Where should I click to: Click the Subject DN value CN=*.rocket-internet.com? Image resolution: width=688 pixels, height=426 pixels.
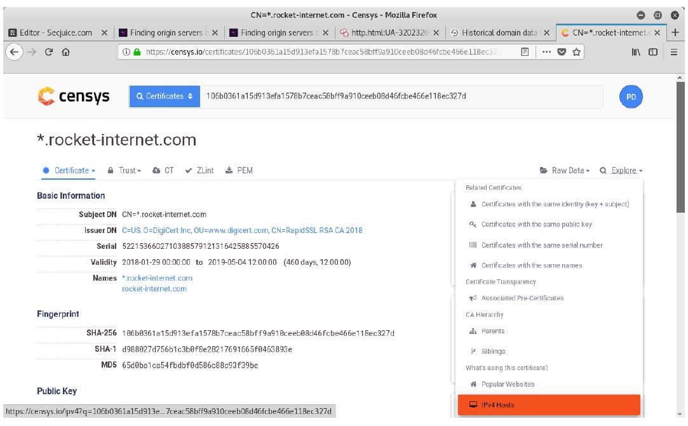pyautogui.click(x=164, y=214)
